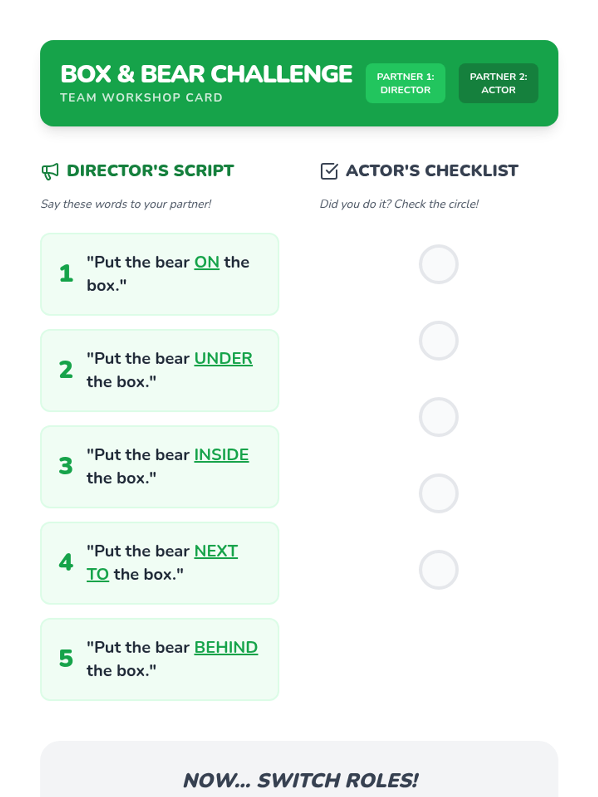Check the fourth circle in Actor's Checklist
Image resolution: width=598 pixels, height=797 pixels.
pyautogui.click(x=439, y=493)
